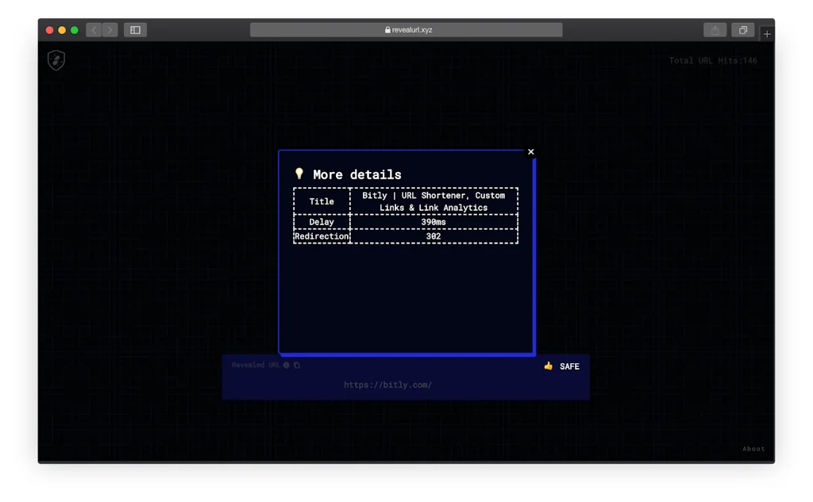Image resolution: width=813 pixels, height=502 pixels.
Task: Click the shield logo in the top left
Action: (x=56, y=61)
